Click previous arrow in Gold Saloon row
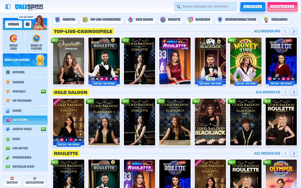Image resolution: width=301 pixels, height=188 pixels. (285, 92)
